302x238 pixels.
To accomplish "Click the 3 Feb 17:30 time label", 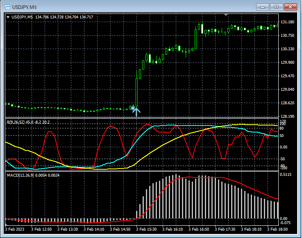I will tap(225, 229).
